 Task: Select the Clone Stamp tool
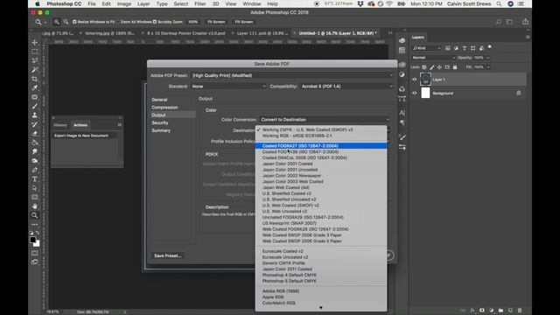click(35, 115)
